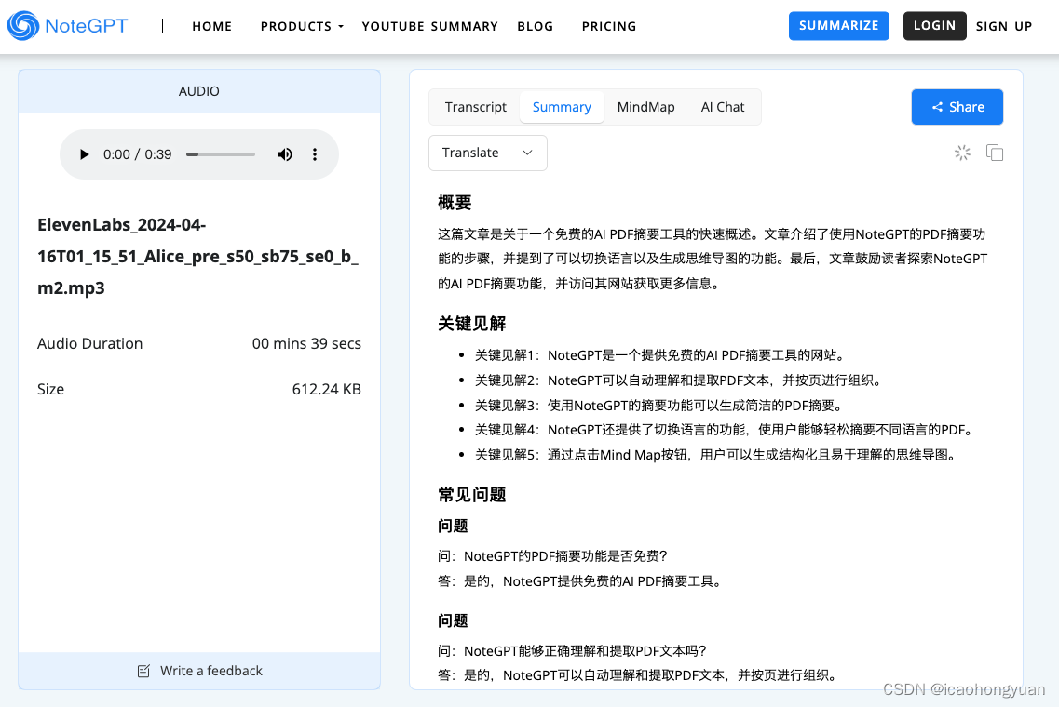This screenshot has height=707, width=1059.
Task: Click the 关键见解 heading
Action: click(472, 323)
